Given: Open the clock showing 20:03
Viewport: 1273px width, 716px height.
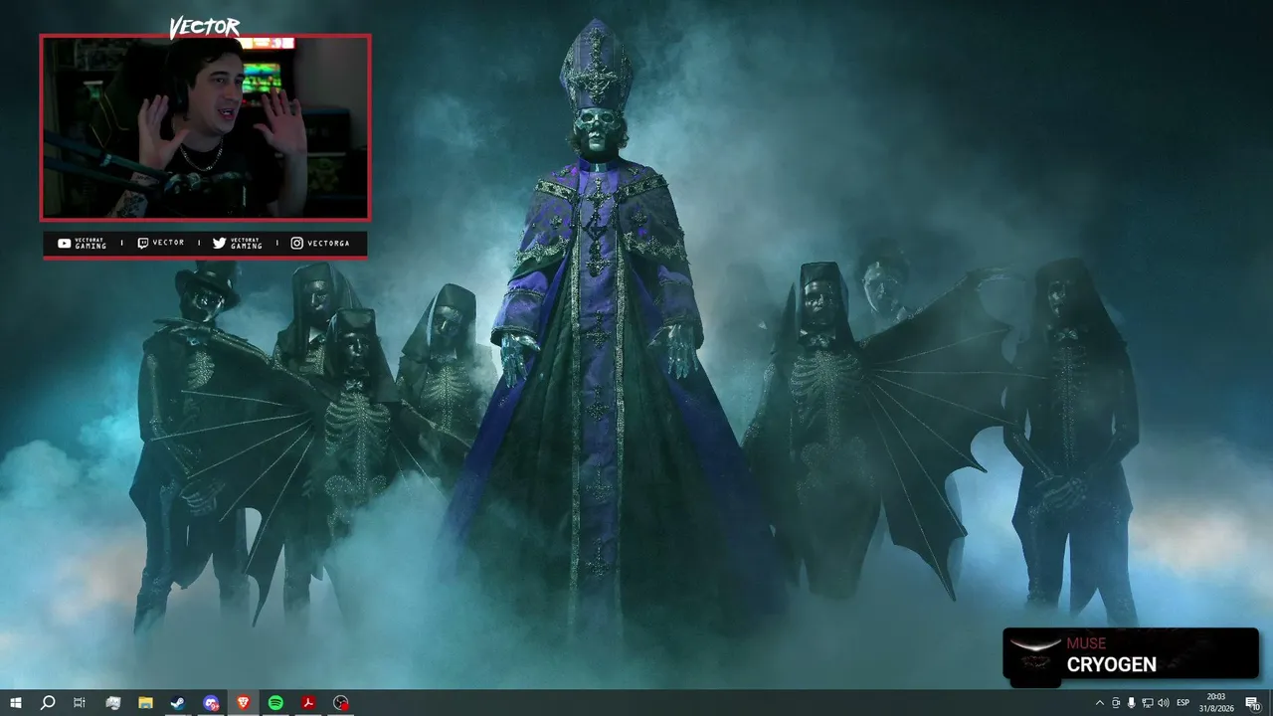Looking at the screenshot, I should 1216,702.
